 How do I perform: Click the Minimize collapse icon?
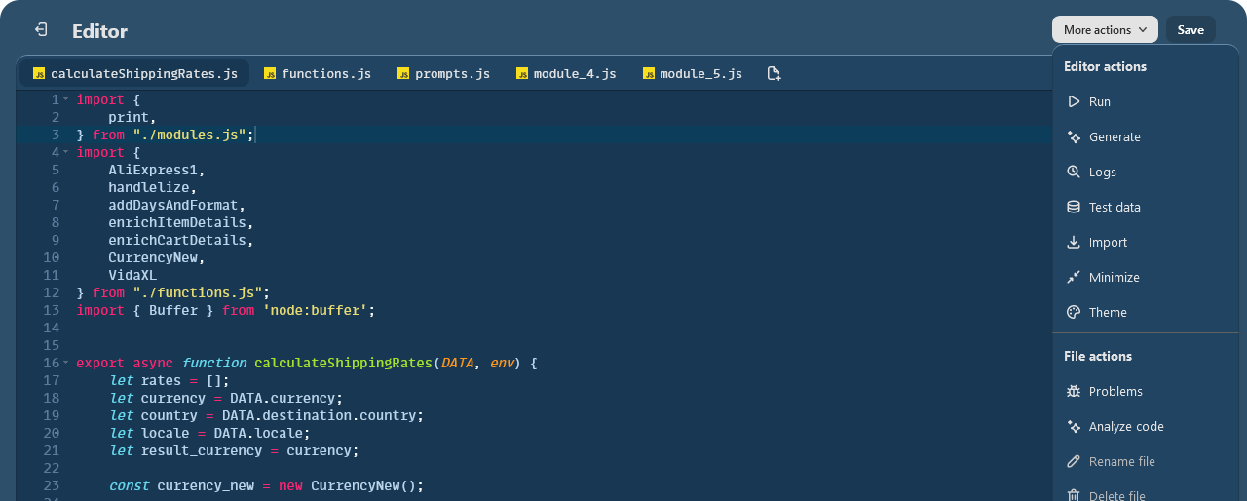click(x=1074, y=278)
